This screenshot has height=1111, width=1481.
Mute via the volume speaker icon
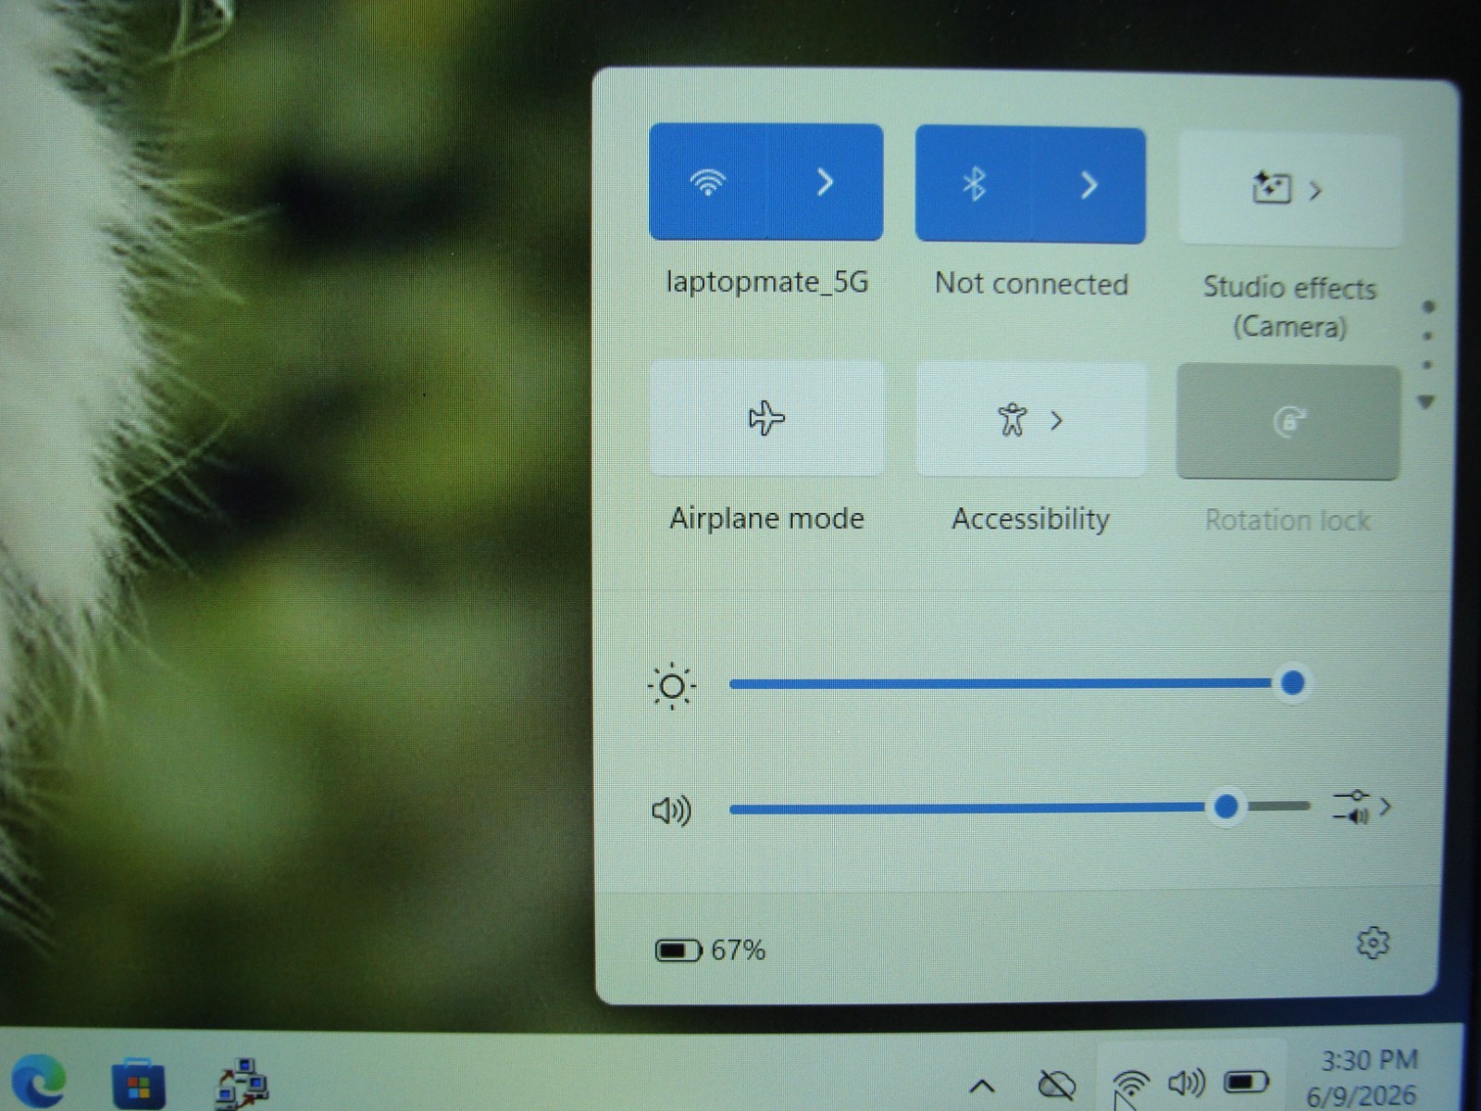click(672, 811)
